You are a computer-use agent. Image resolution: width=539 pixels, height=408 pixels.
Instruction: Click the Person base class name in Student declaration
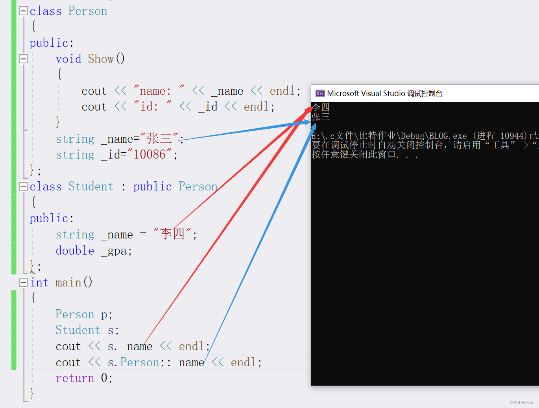[x=198, y=186]
